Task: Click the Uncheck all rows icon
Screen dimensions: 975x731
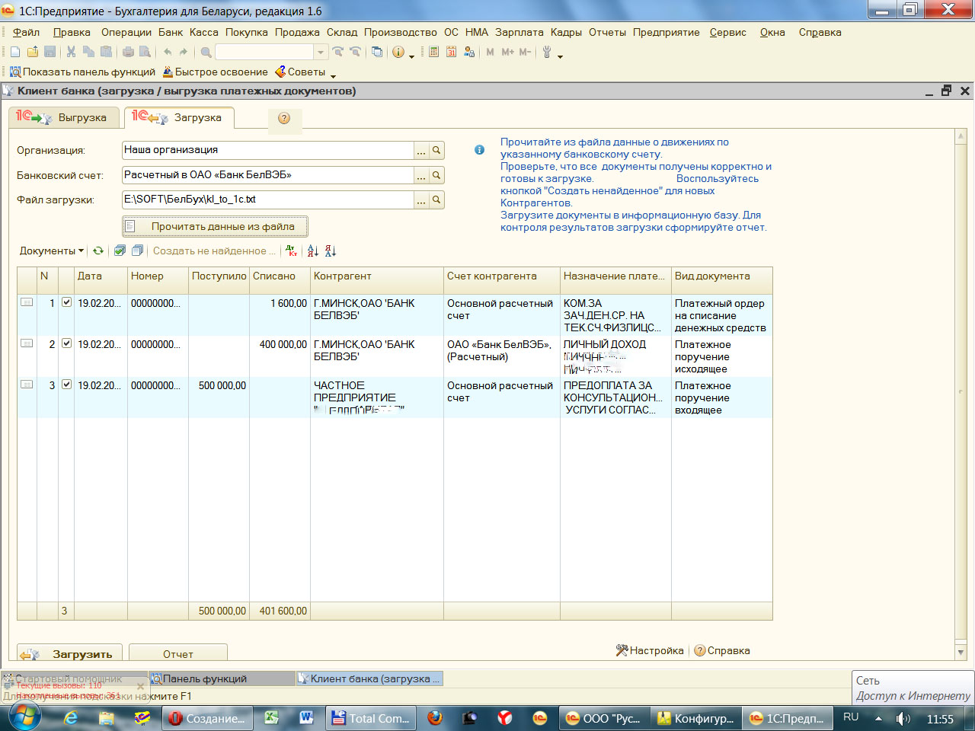Action: 137,251
